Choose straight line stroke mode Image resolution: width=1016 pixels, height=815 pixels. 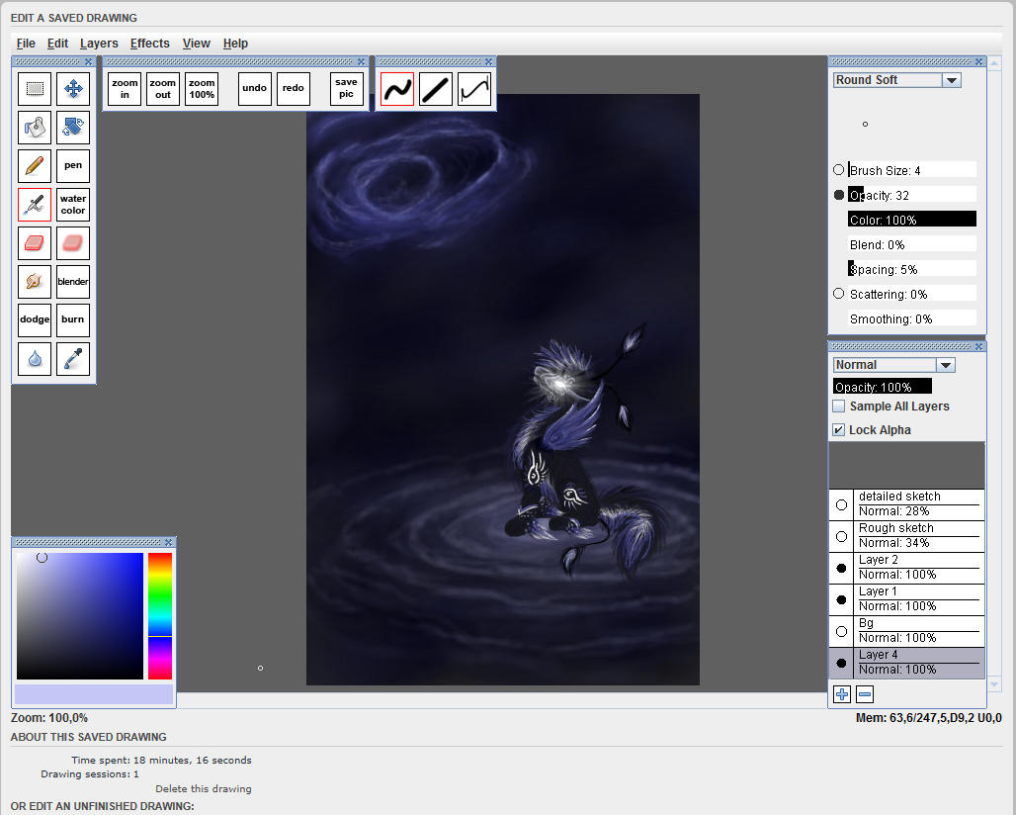click(436, 89)
